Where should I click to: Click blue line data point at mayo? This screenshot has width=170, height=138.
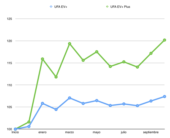pos(97,101)
